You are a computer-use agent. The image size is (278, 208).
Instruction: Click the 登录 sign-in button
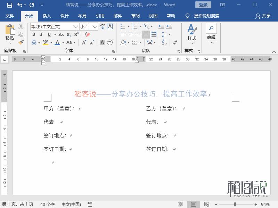click(204, 5)
